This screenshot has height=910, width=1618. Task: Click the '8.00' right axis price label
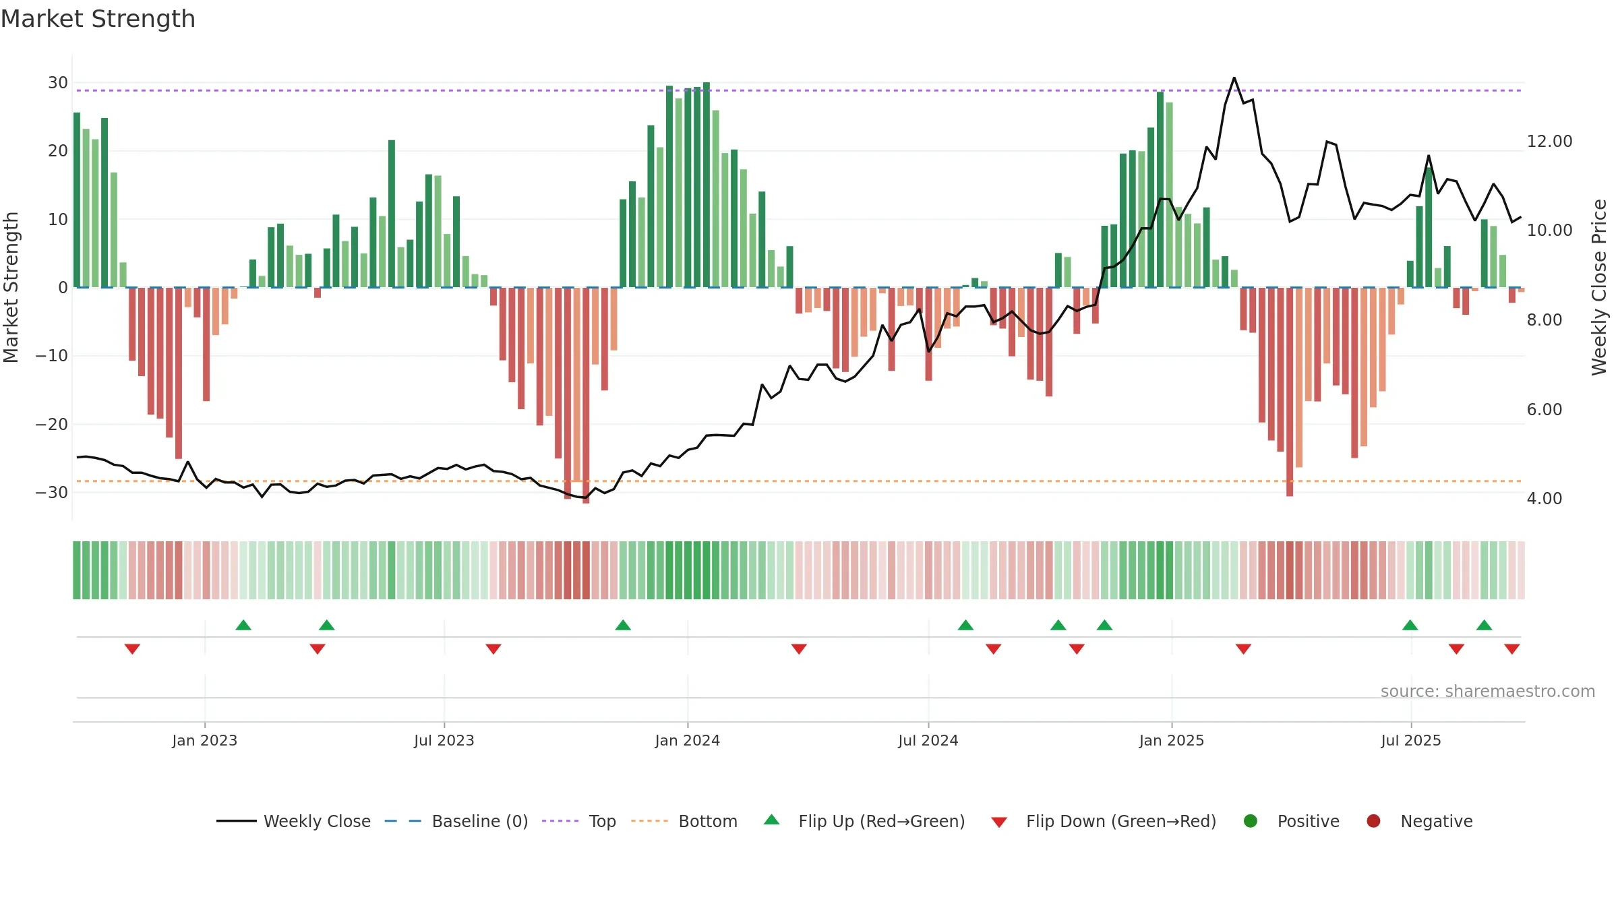pos(1545,320)
